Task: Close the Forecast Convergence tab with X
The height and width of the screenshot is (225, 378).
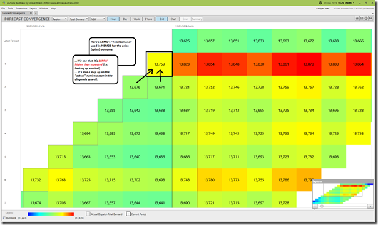Action: click(31, 13)
